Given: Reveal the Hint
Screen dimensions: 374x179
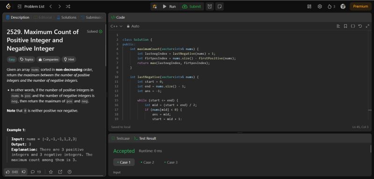Looking at the screenshot, I should (x=69, y=59).
